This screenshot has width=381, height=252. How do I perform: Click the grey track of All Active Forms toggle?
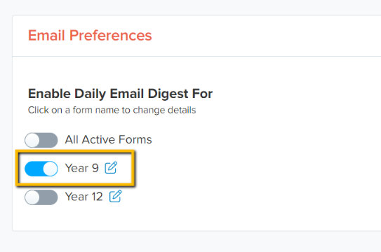point(48,140)
